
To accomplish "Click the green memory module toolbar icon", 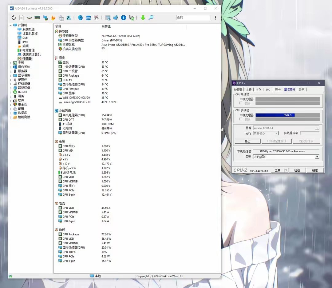I will click(x=37, y=18).
